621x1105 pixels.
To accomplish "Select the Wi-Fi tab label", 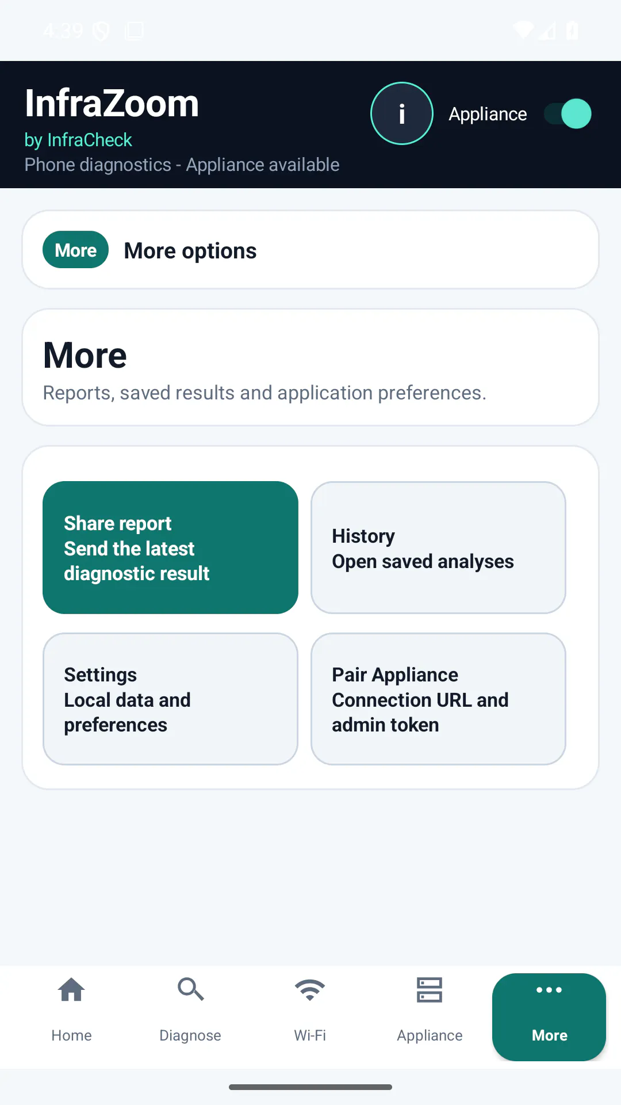I will (x=310, y=1035).
